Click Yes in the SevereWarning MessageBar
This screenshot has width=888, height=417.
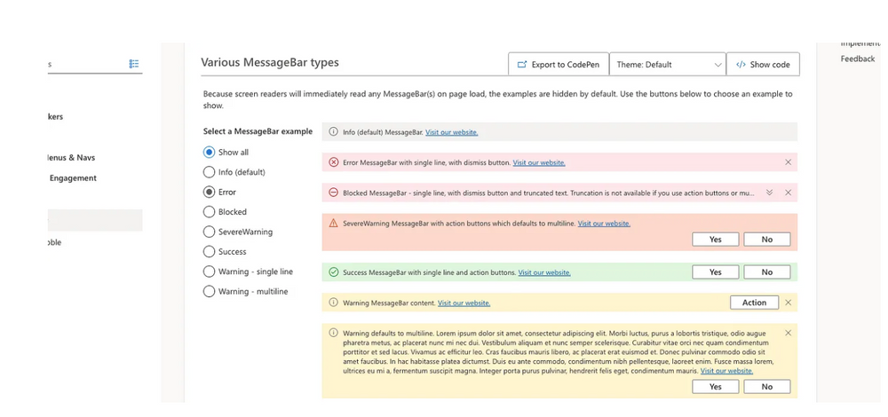(x=715, y=240)
